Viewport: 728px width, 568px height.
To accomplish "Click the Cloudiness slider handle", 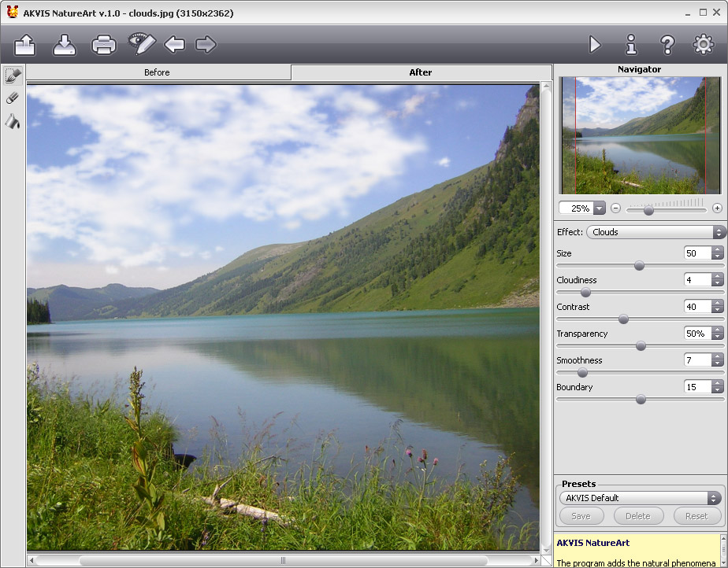I will click(586, 292).
